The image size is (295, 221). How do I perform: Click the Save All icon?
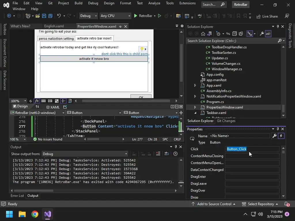click(50, 16)
